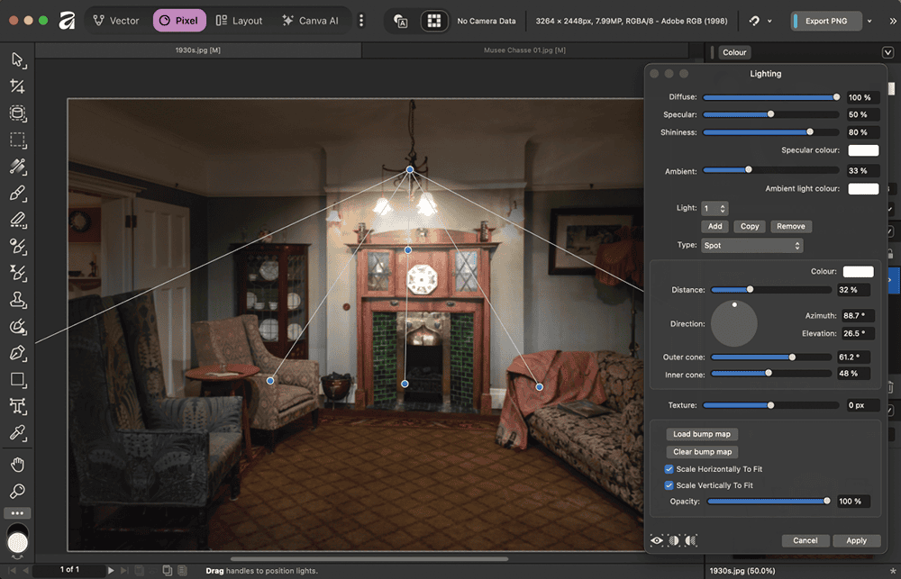Select the Hand view tool
Screen dimensions: 901x579
tap(17, 465)
